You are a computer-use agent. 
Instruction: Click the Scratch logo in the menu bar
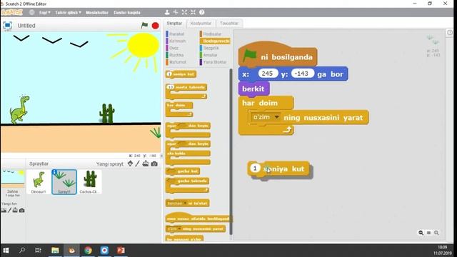coord(12,13)
